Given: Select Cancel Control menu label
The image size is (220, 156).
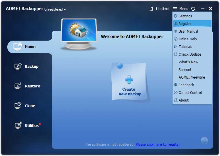Looking at the screenshot, I should pos(190,92).
